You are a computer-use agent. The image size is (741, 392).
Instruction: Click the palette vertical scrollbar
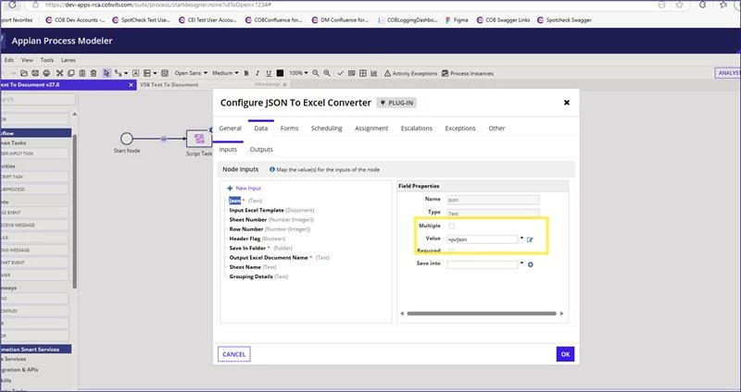pyautogui.click(x=74, y=212)
